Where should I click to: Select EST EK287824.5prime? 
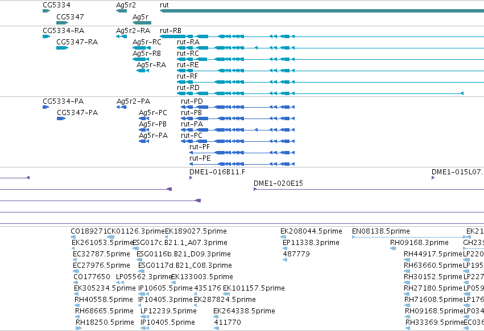coord(225,300)
